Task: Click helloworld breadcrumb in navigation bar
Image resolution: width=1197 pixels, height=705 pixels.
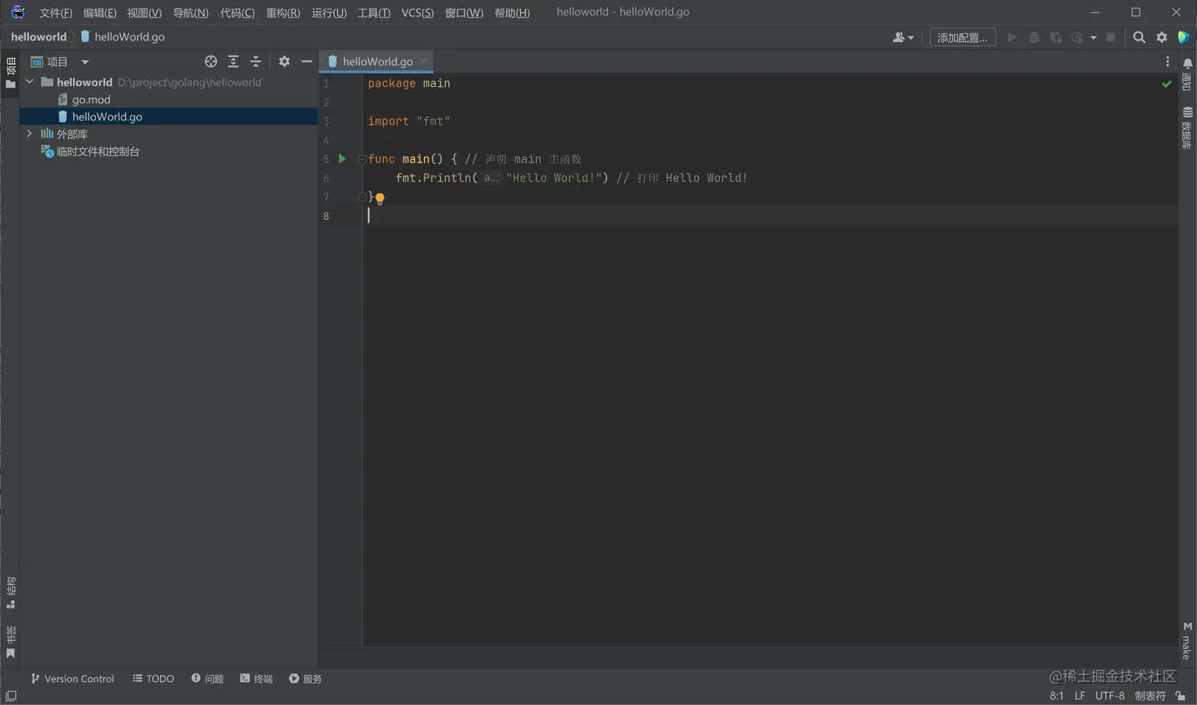Action: (39, 36)
